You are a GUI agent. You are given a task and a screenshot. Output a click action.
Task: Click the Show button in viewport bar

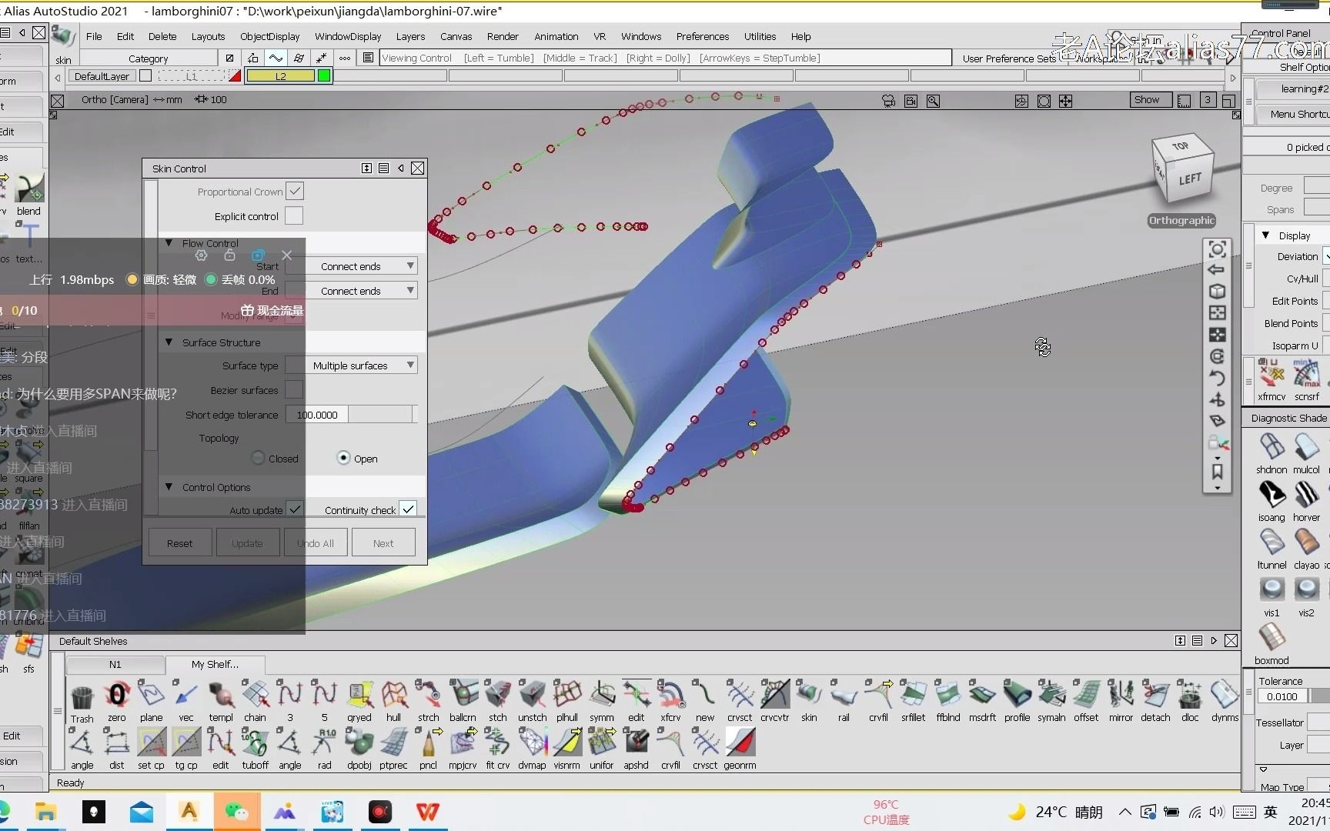(1151, 100)
